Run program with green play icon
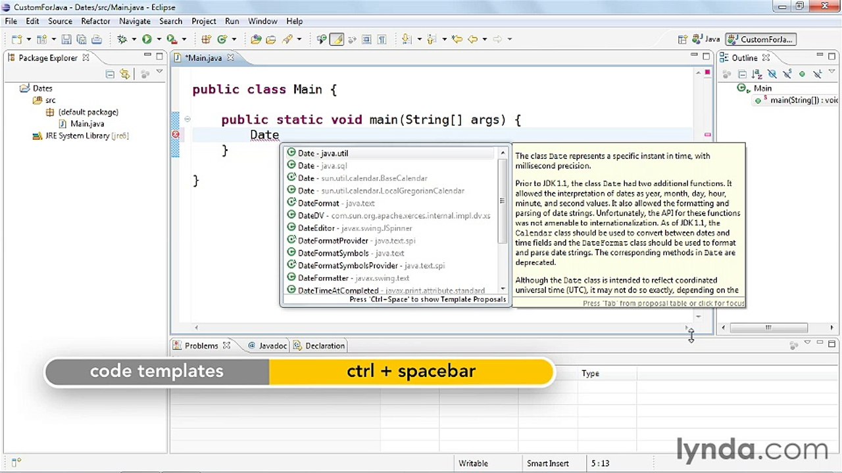Image resolution: width=842 pixels, height=473 pixels. [x=147, y=39]
